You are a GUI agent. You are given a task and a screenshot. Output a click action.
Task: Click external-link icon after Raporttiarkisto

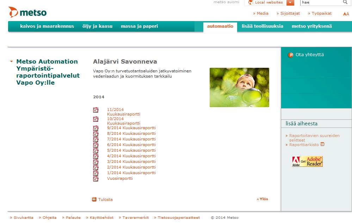(322, 144)
